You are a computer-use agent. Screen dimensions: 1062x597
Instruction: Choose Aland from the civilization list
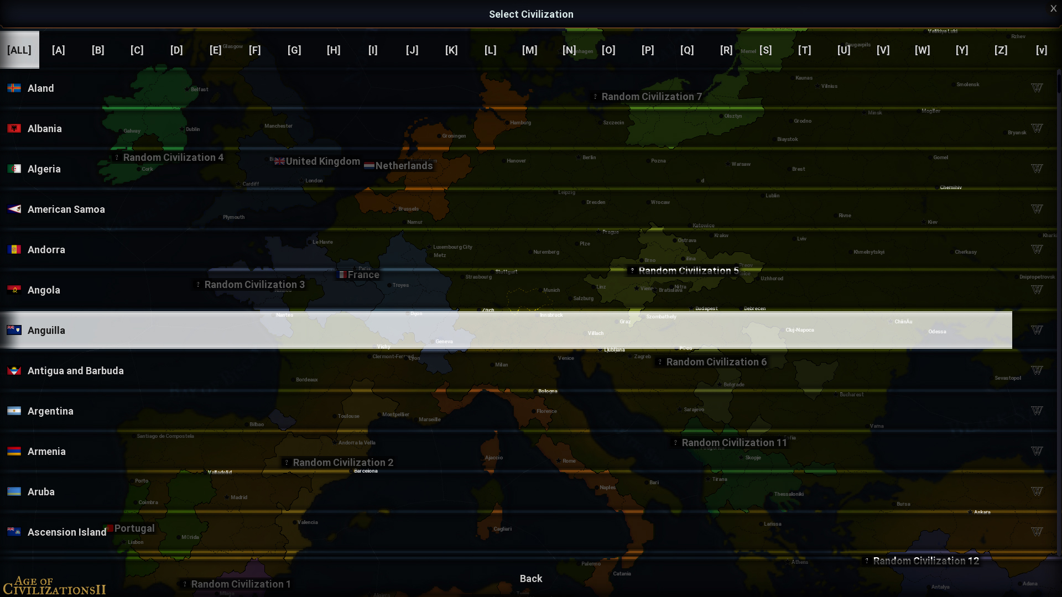[506, 88]
